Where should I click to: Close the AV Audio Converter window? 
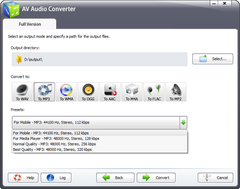point(225,3)
